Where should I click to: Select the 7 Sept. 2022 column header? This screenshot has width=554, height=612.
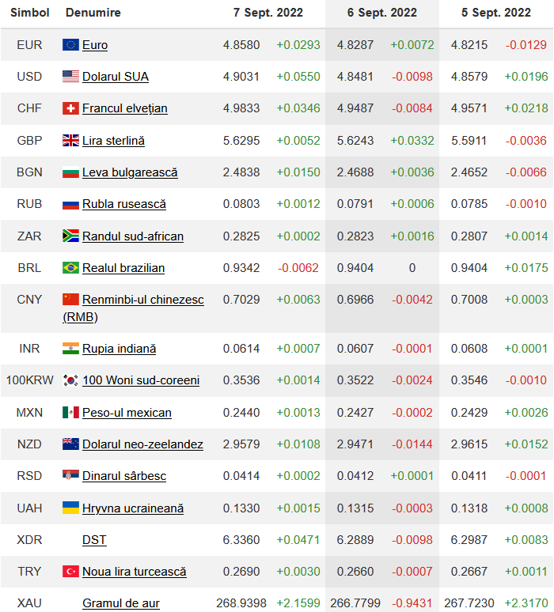point(267,13)
